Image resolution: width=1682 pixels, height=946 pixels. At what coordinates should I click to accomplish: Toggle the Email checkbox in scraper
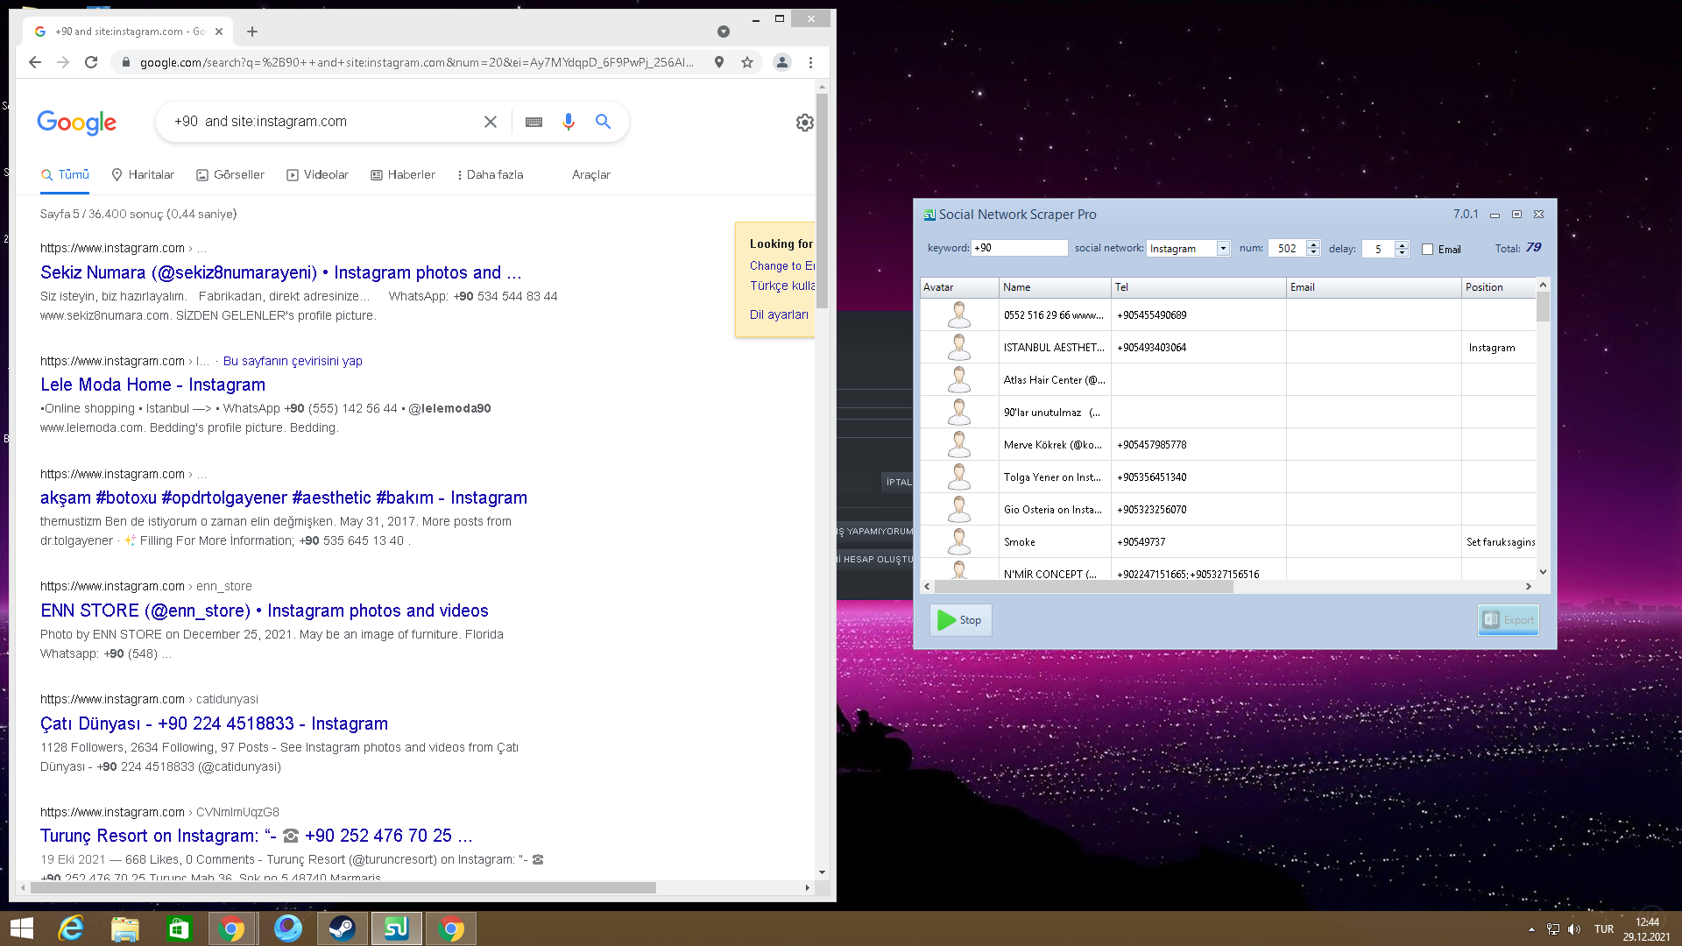point(1428,250)
